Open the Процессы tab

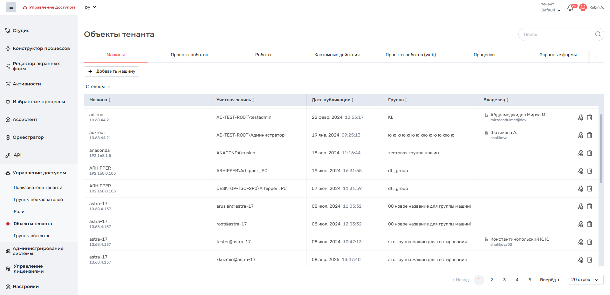(484, 55)
